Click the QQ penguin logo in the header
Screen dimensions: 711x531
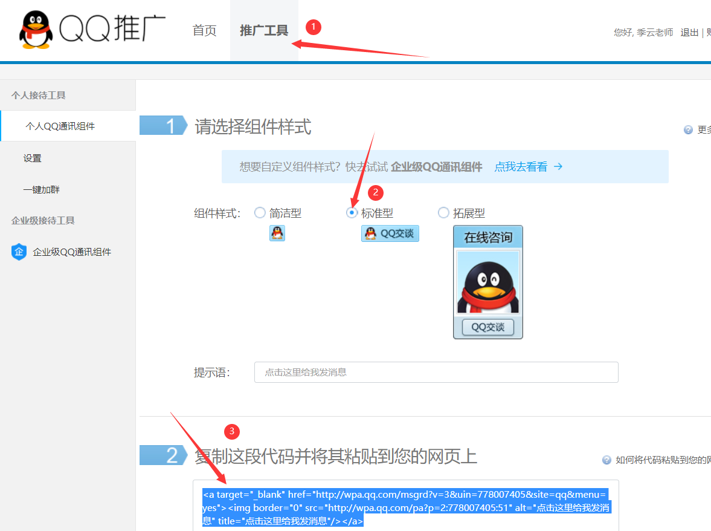(36, 30)
